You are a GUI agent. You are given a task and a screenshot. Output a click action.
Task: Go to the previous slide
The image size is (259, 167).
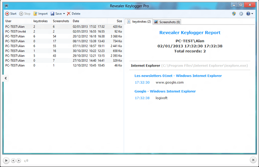pyautogui.click(x=13, y=160)
